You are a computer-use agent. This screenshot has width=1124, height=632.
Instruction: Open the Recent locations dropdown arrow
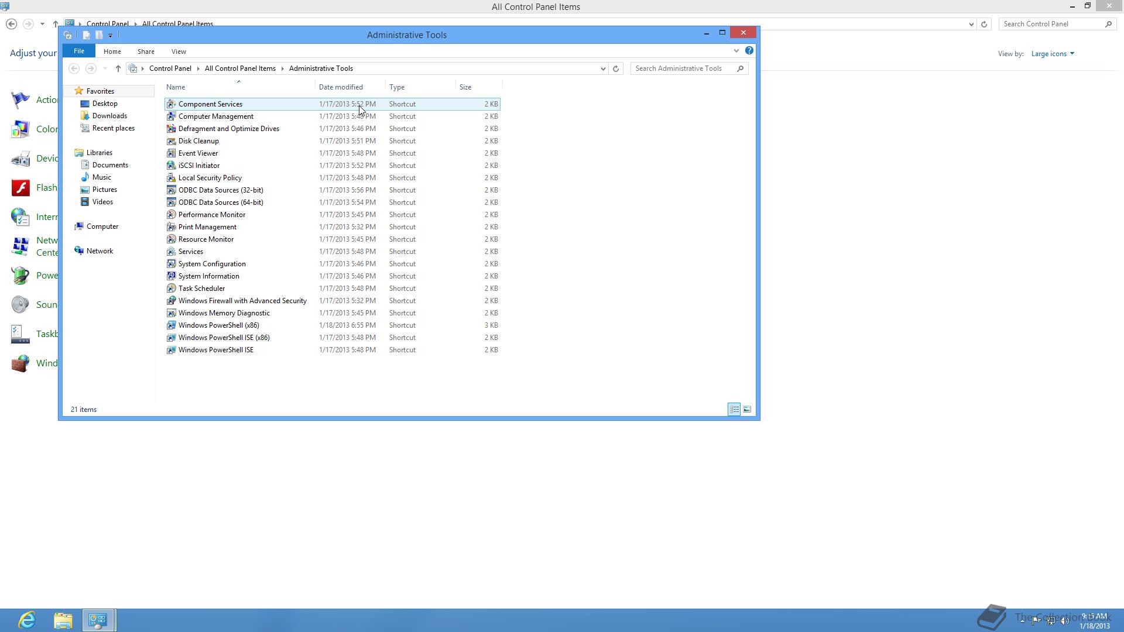pos(104,68)
